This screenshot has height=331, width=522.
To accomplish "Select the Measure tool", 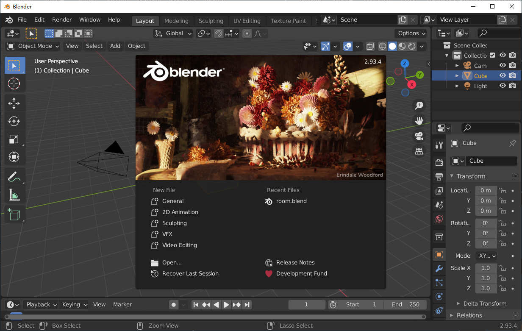I will [x=14, y=195].
